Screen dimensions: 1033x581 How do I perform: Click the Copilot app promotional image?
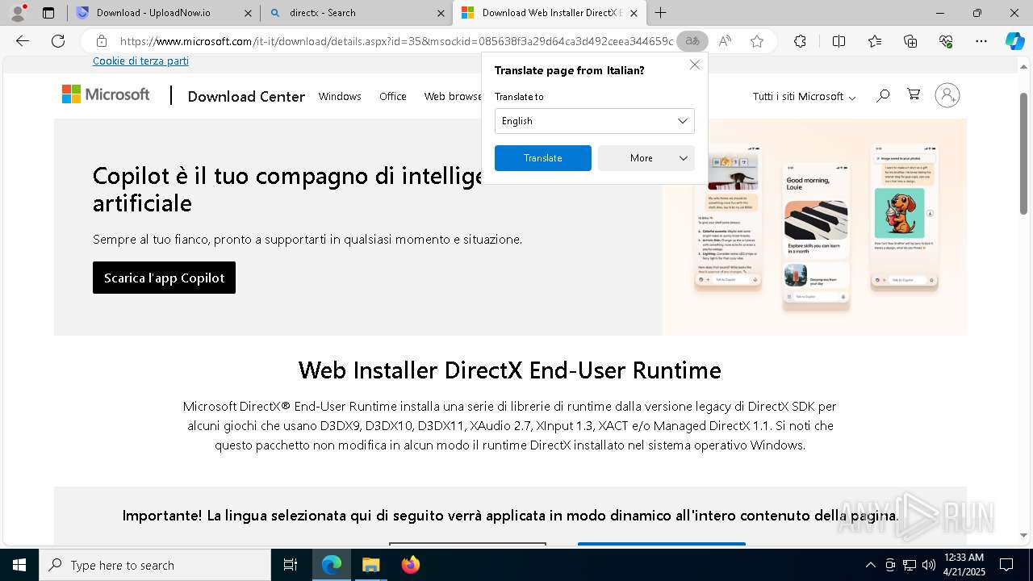tap(814, 227)
